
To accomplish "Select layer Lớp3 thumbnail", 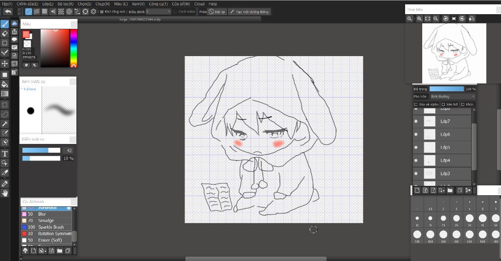I will [430, 174].
